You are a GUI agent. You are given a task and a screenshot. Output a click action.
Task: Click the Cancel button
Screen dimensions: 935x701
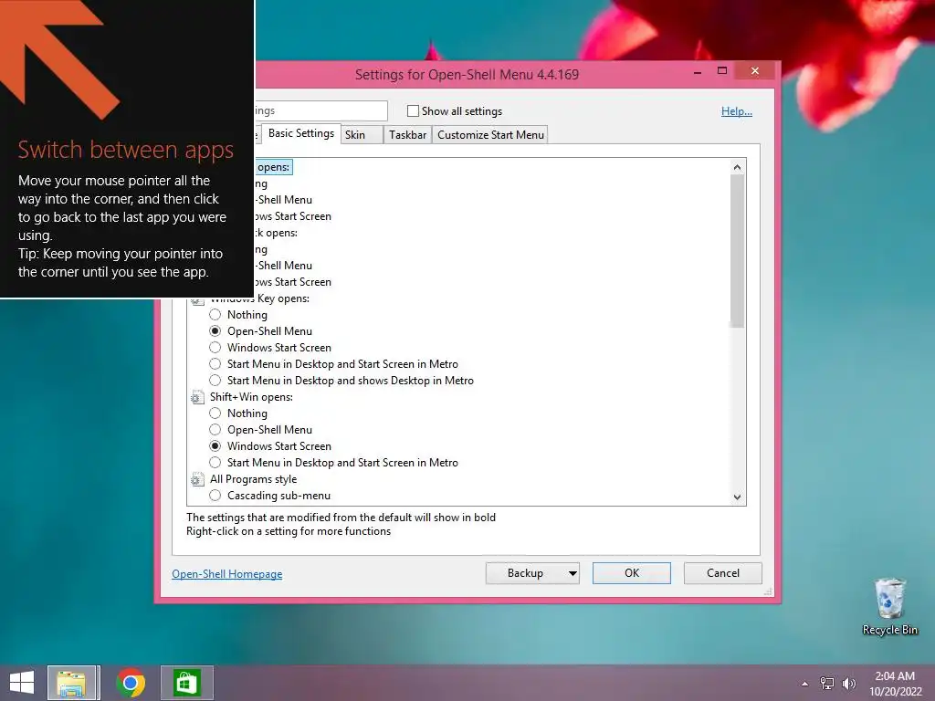click(x=723, y=573)
